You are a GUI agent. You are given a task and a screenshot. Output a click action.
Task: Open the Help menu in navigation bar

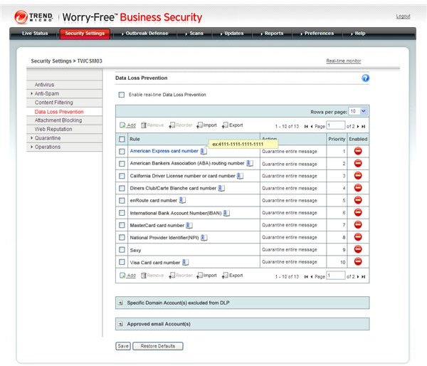point(359,33)
